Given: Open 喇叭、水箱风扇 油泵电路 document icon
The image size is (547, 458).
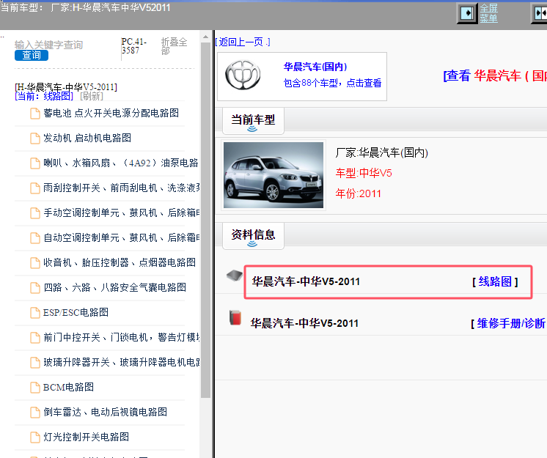Looking at the screenshot, I should [x=35, y=163].
